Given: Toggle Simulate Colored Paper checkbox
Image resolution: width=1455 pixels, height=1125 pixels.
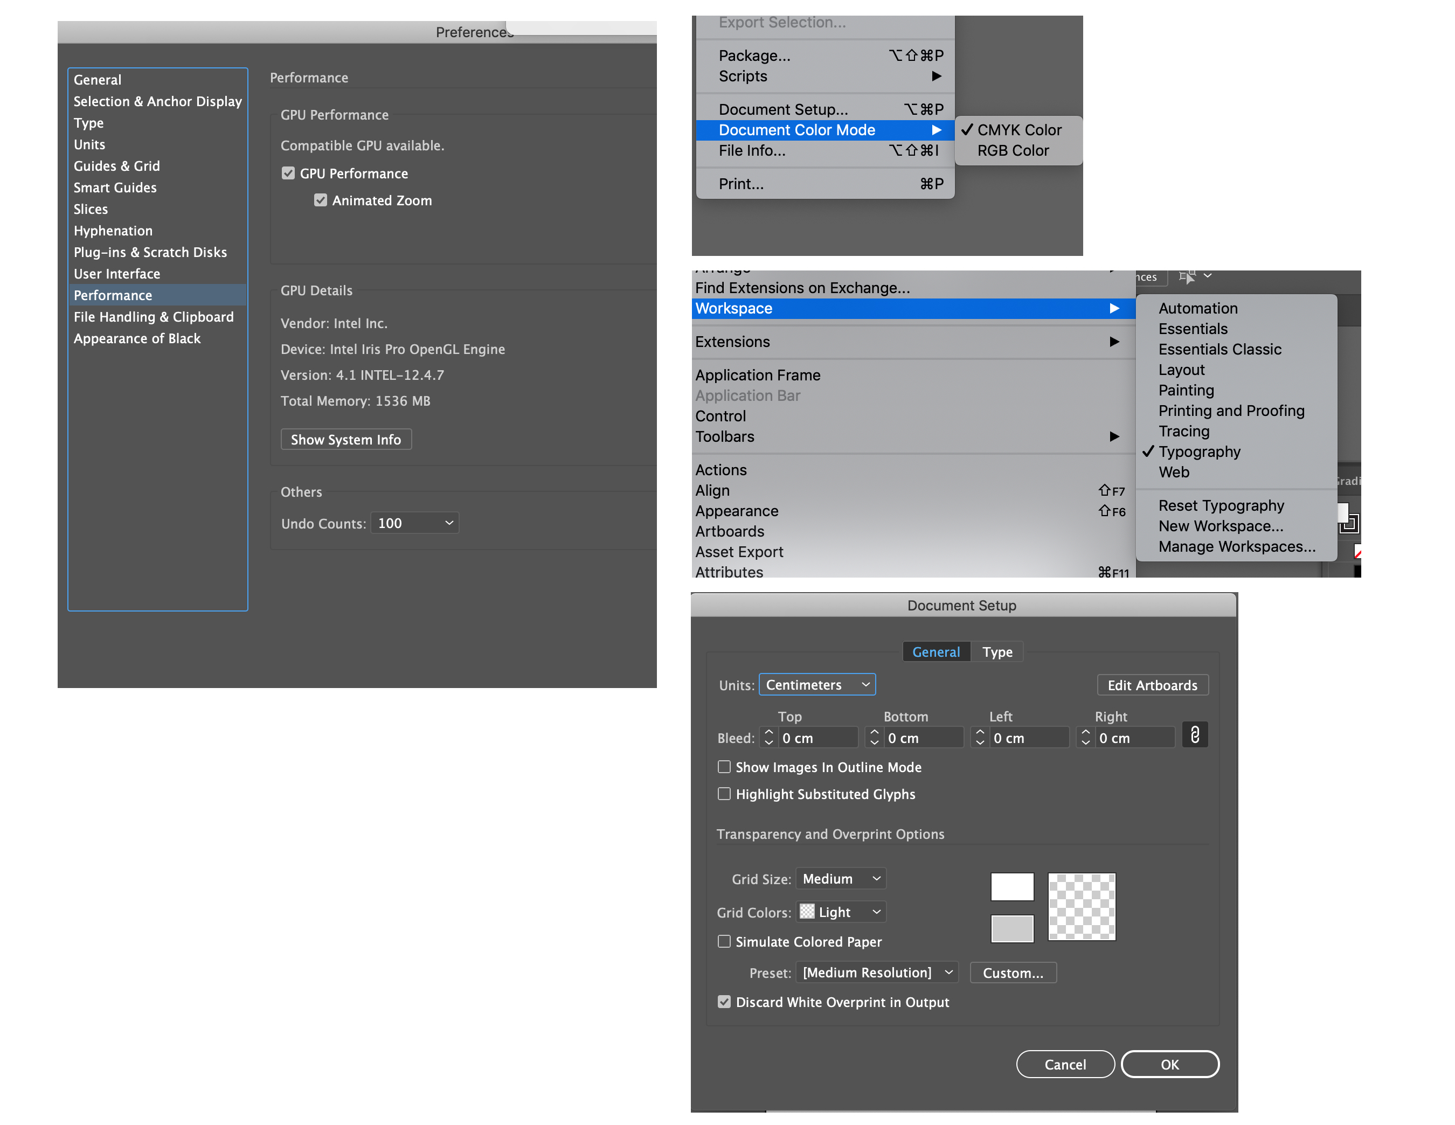Looking at the screenshot, I should pyautogui.click(x=724, y=941).
